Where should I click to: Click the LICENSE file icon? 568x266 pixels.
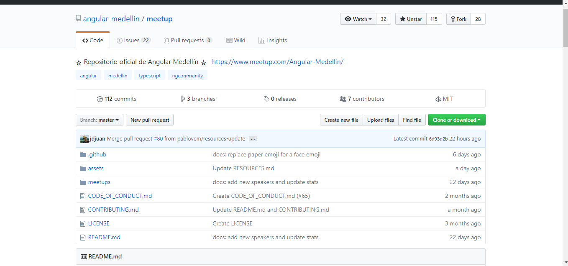tap(83, 224)
